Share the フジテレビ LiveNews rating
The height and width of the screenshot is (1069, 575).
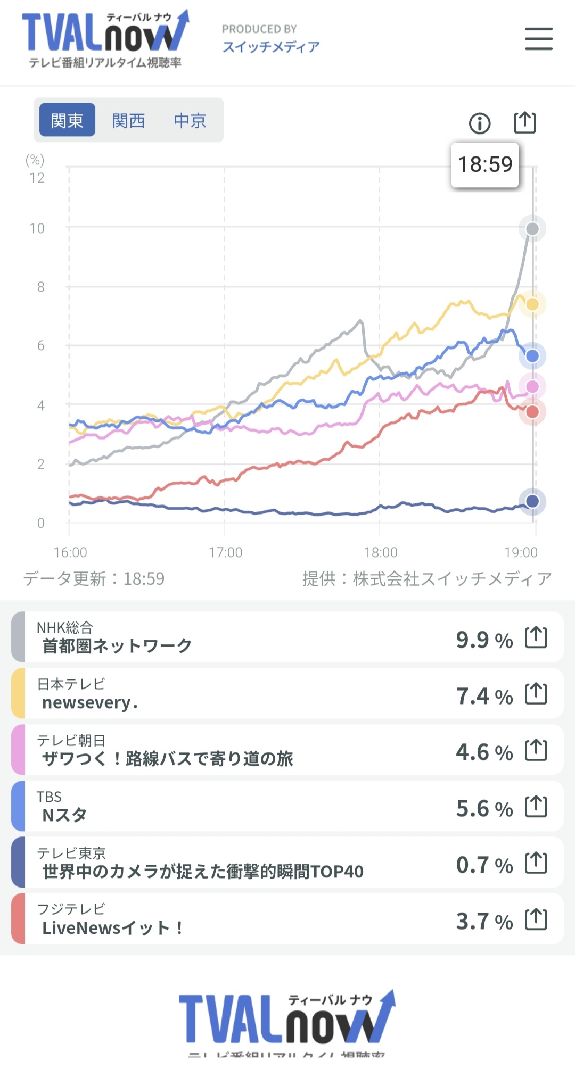[x=536, y=919]
